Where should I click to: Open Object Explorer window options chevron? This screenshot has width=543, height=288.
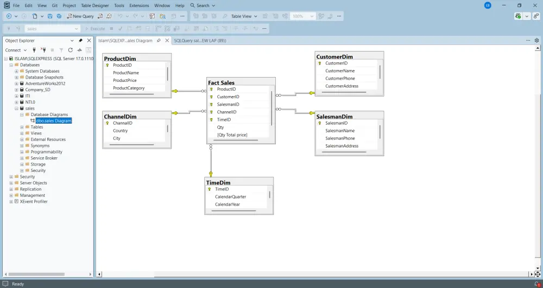click(72, 41)
